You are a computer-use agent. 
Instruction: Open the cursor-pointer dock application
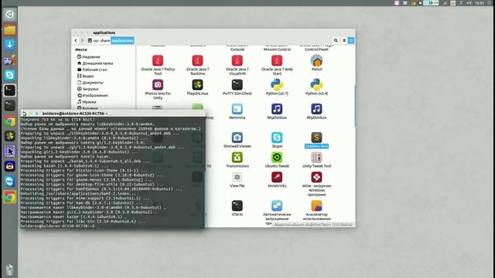(x=9, y=151)
